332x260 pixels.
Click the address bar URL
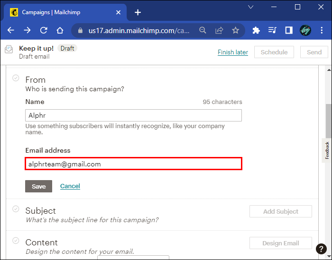pyautogui.click(x=138, y=31)
